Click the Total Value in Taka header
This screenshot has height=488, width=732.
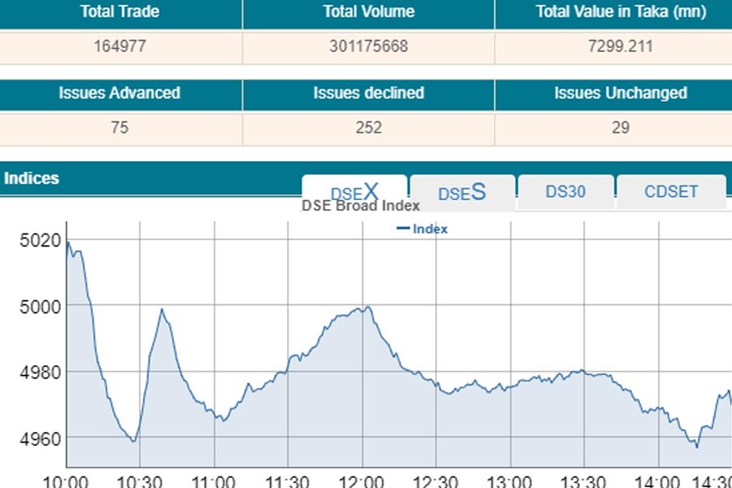[621, 12]
